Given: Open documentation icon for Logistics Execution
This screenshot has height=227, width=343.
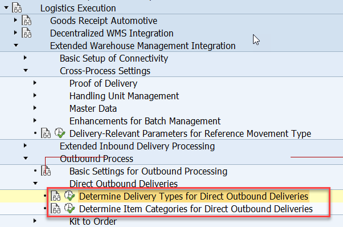Looking at the screenshot, I should click(17, 8).
